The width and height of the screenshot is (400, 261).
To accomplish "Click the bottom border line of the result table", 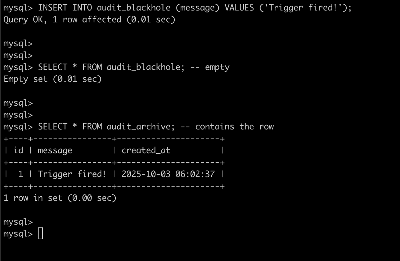I will 114,186.
